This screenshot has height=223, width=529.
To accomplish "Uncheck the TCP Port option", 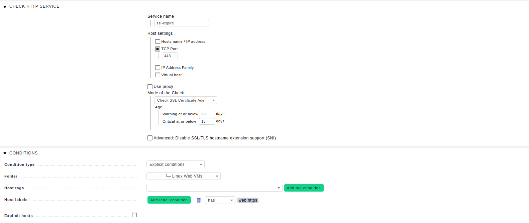I will (157, 49).
